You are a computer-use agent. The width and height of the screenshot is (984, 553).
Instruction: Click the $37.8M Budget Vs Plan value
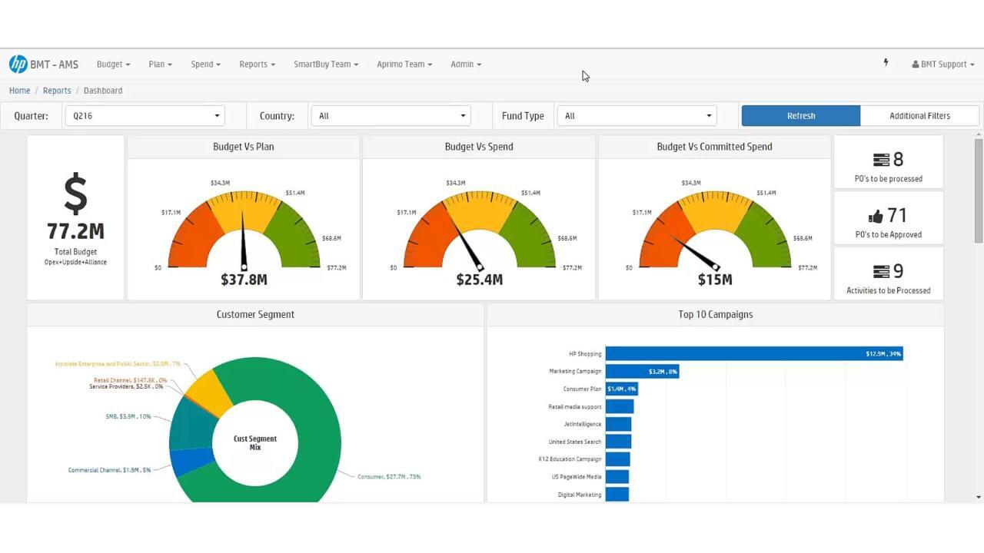coord(244,280)
